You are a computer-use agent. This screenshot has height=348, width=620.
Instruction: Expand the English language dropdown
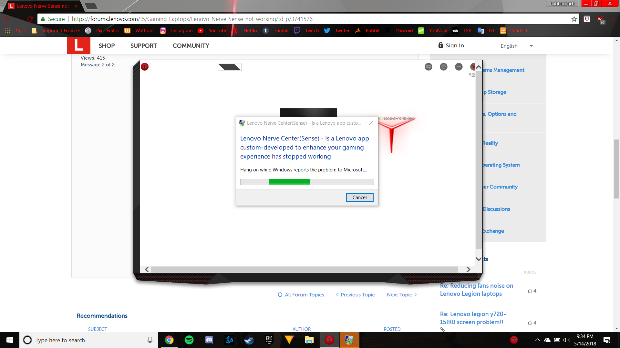(531, 46)
